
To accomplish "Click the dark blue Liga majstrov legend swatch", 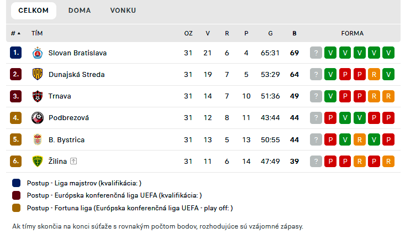I will 16,183.
